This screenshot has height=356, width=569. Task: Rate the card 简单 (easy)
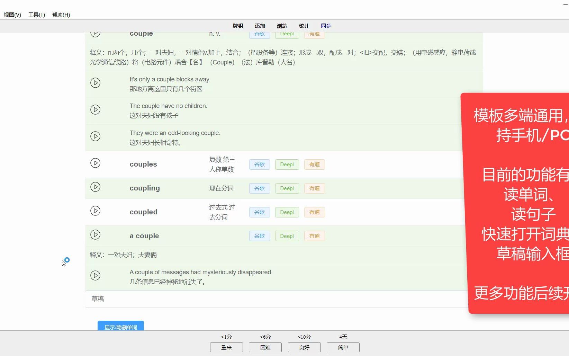click(x=343, y=347)
